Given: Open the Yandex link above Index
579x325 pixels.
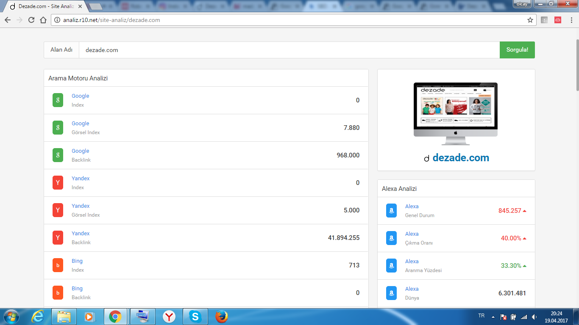Looking at the screenshot, I should pyautogui.click(x=81, y=179).
